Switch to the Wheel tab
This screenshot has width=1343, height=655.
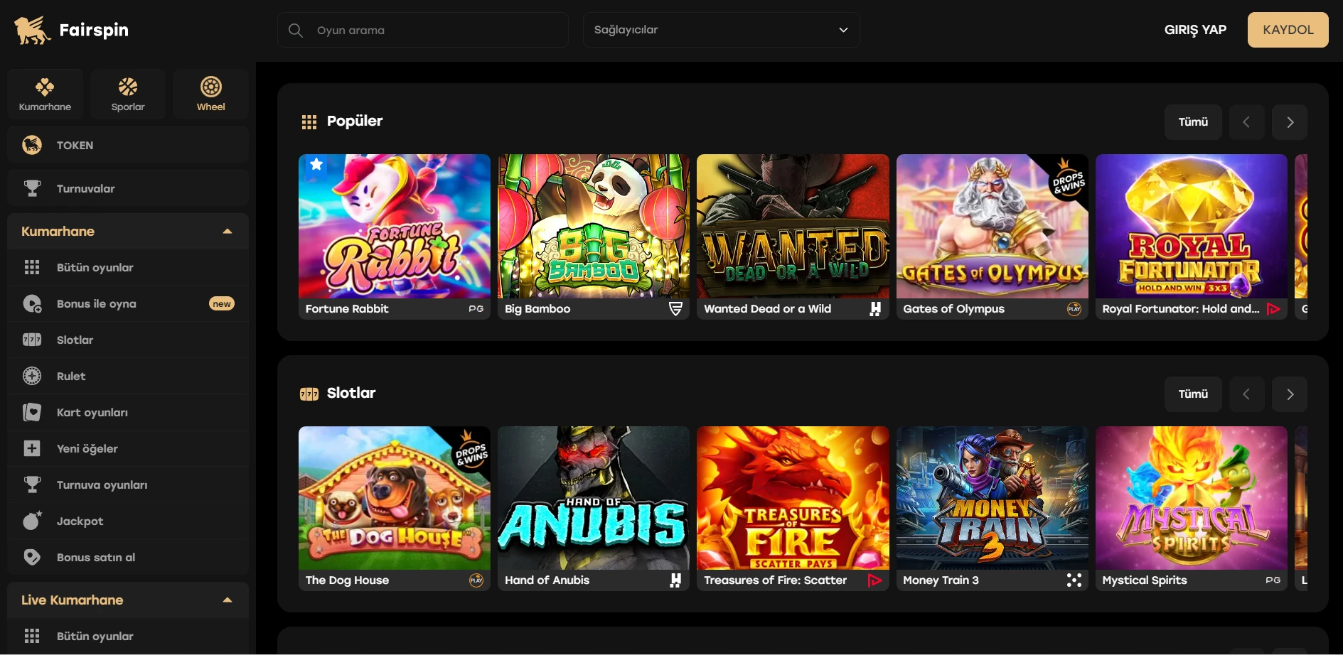tap(211, 94)
